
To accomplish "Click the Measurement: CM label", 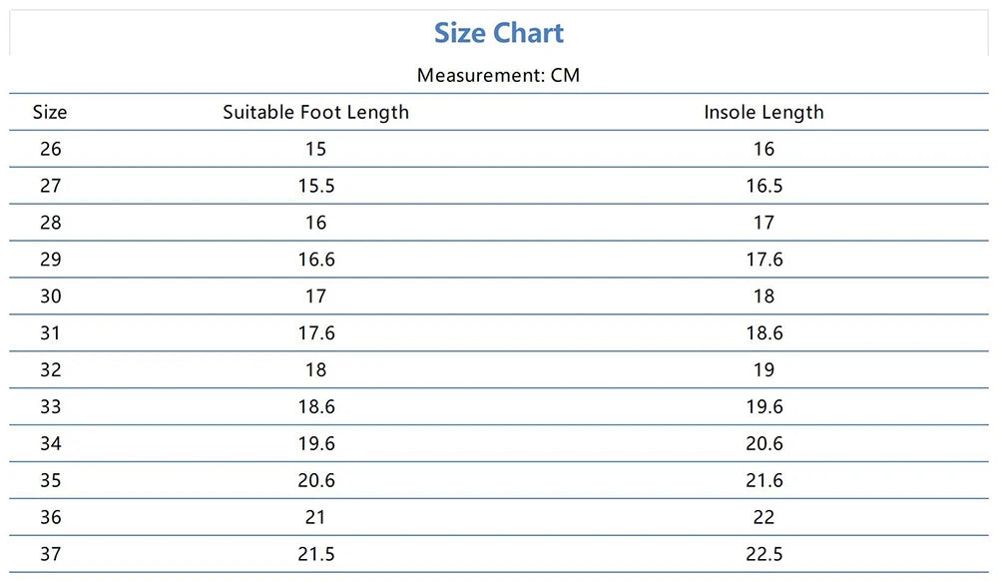I will [x=498, y=75].
